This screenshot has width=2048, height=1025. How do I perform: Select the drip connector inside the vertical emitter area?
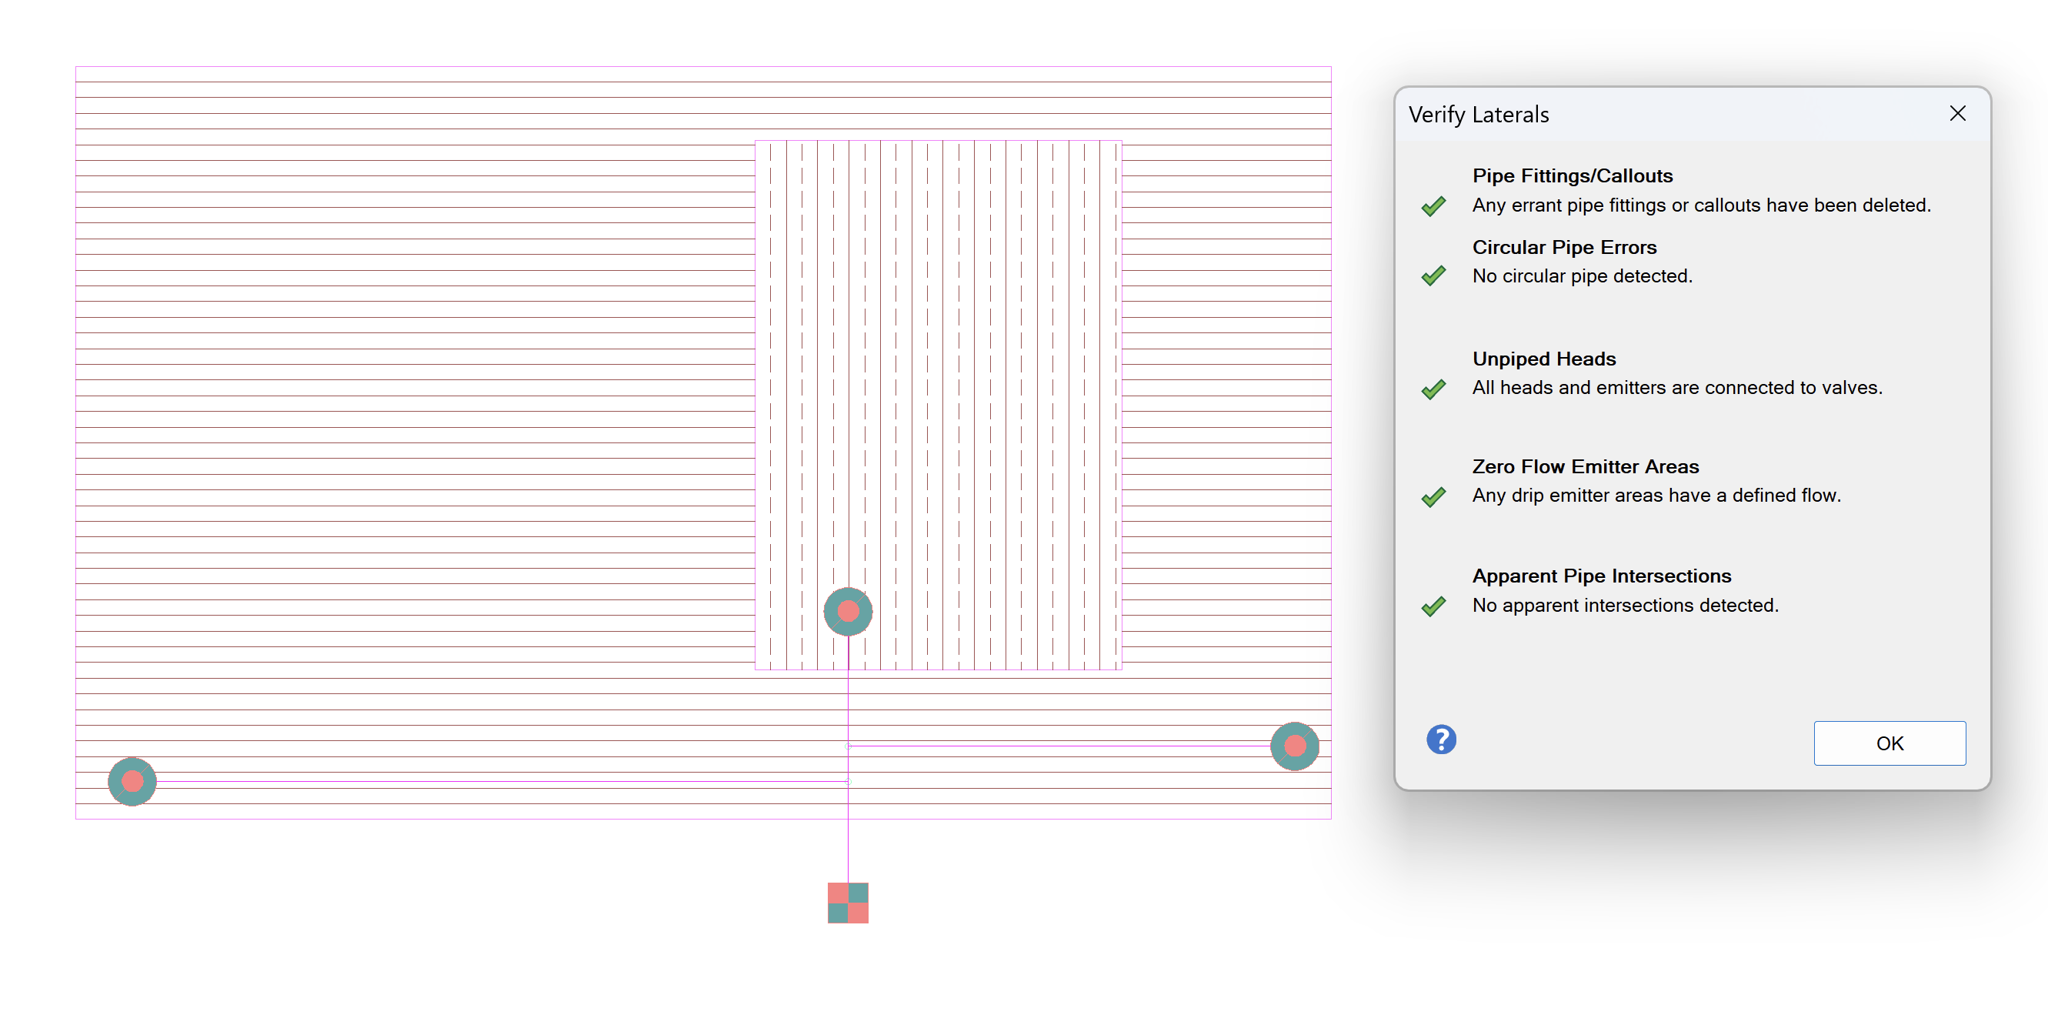pyautogui.click(x=848, y=611)
